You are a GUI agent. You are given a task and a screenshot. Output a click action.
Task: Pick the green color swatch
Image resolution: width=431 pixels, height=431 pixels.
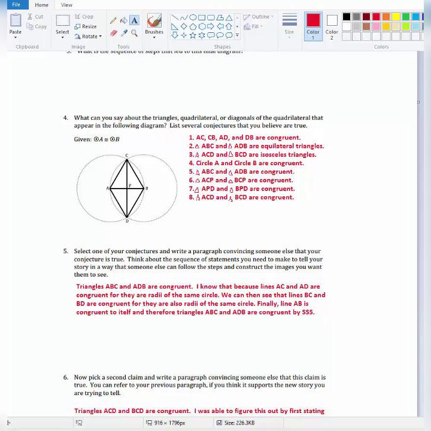(406, 17)
